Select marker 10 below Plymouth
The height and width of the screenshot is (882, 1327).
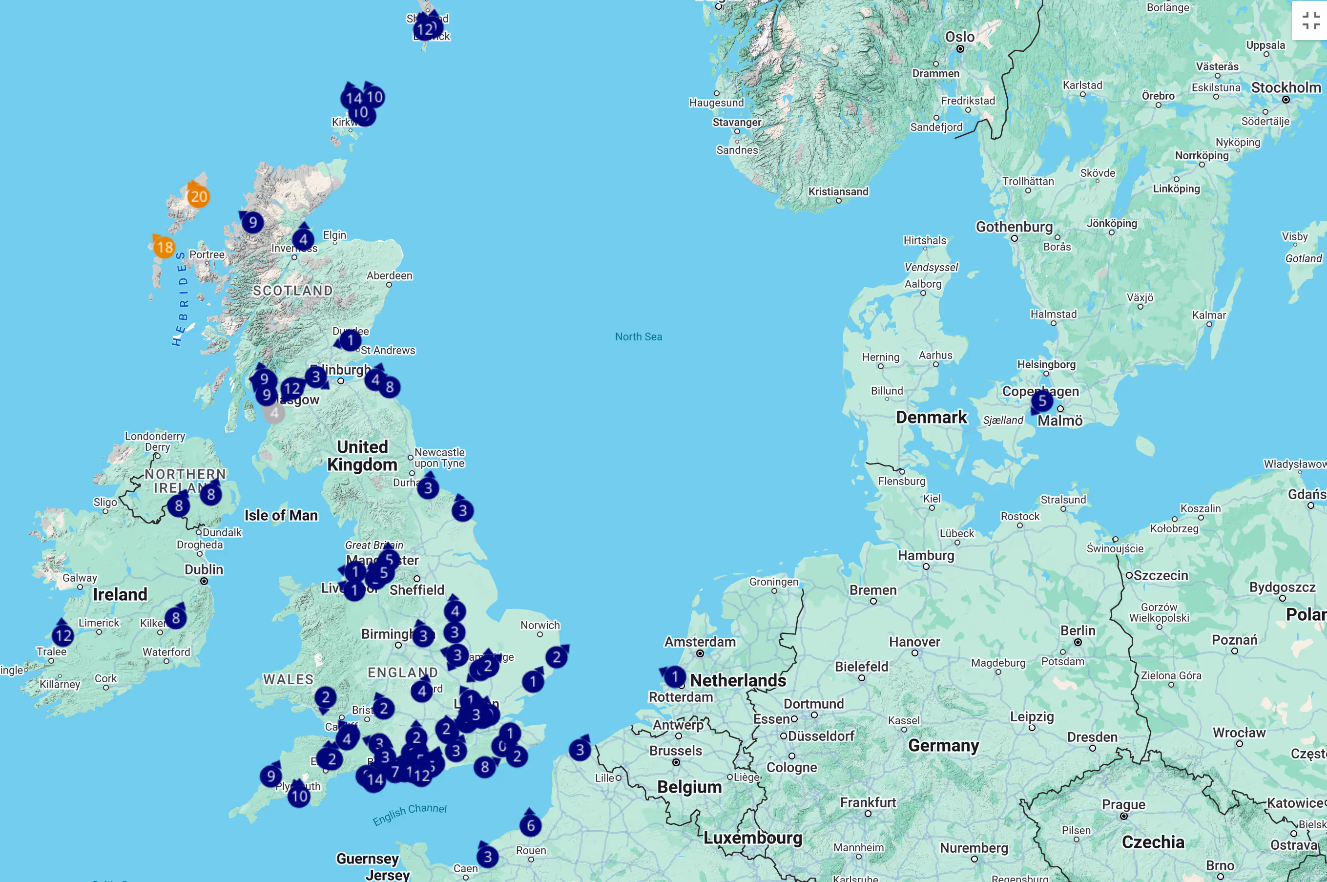299,796
